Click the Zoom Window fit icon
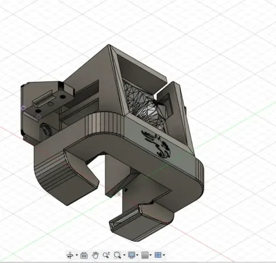Screen dimensions: 276x263 [x=117, y=255]
